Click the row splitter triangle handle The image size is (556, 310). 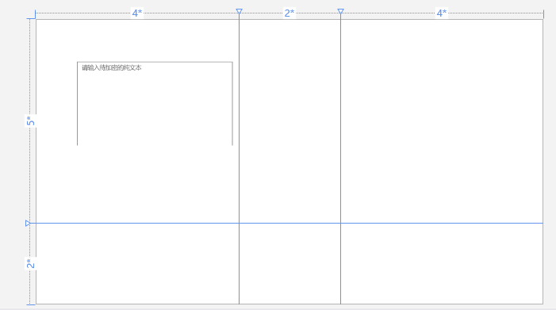pos(28,224)
